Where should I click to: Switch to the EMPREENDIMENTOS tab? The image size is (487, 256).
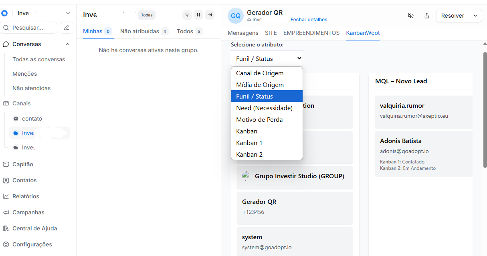[x=311, y=33]
